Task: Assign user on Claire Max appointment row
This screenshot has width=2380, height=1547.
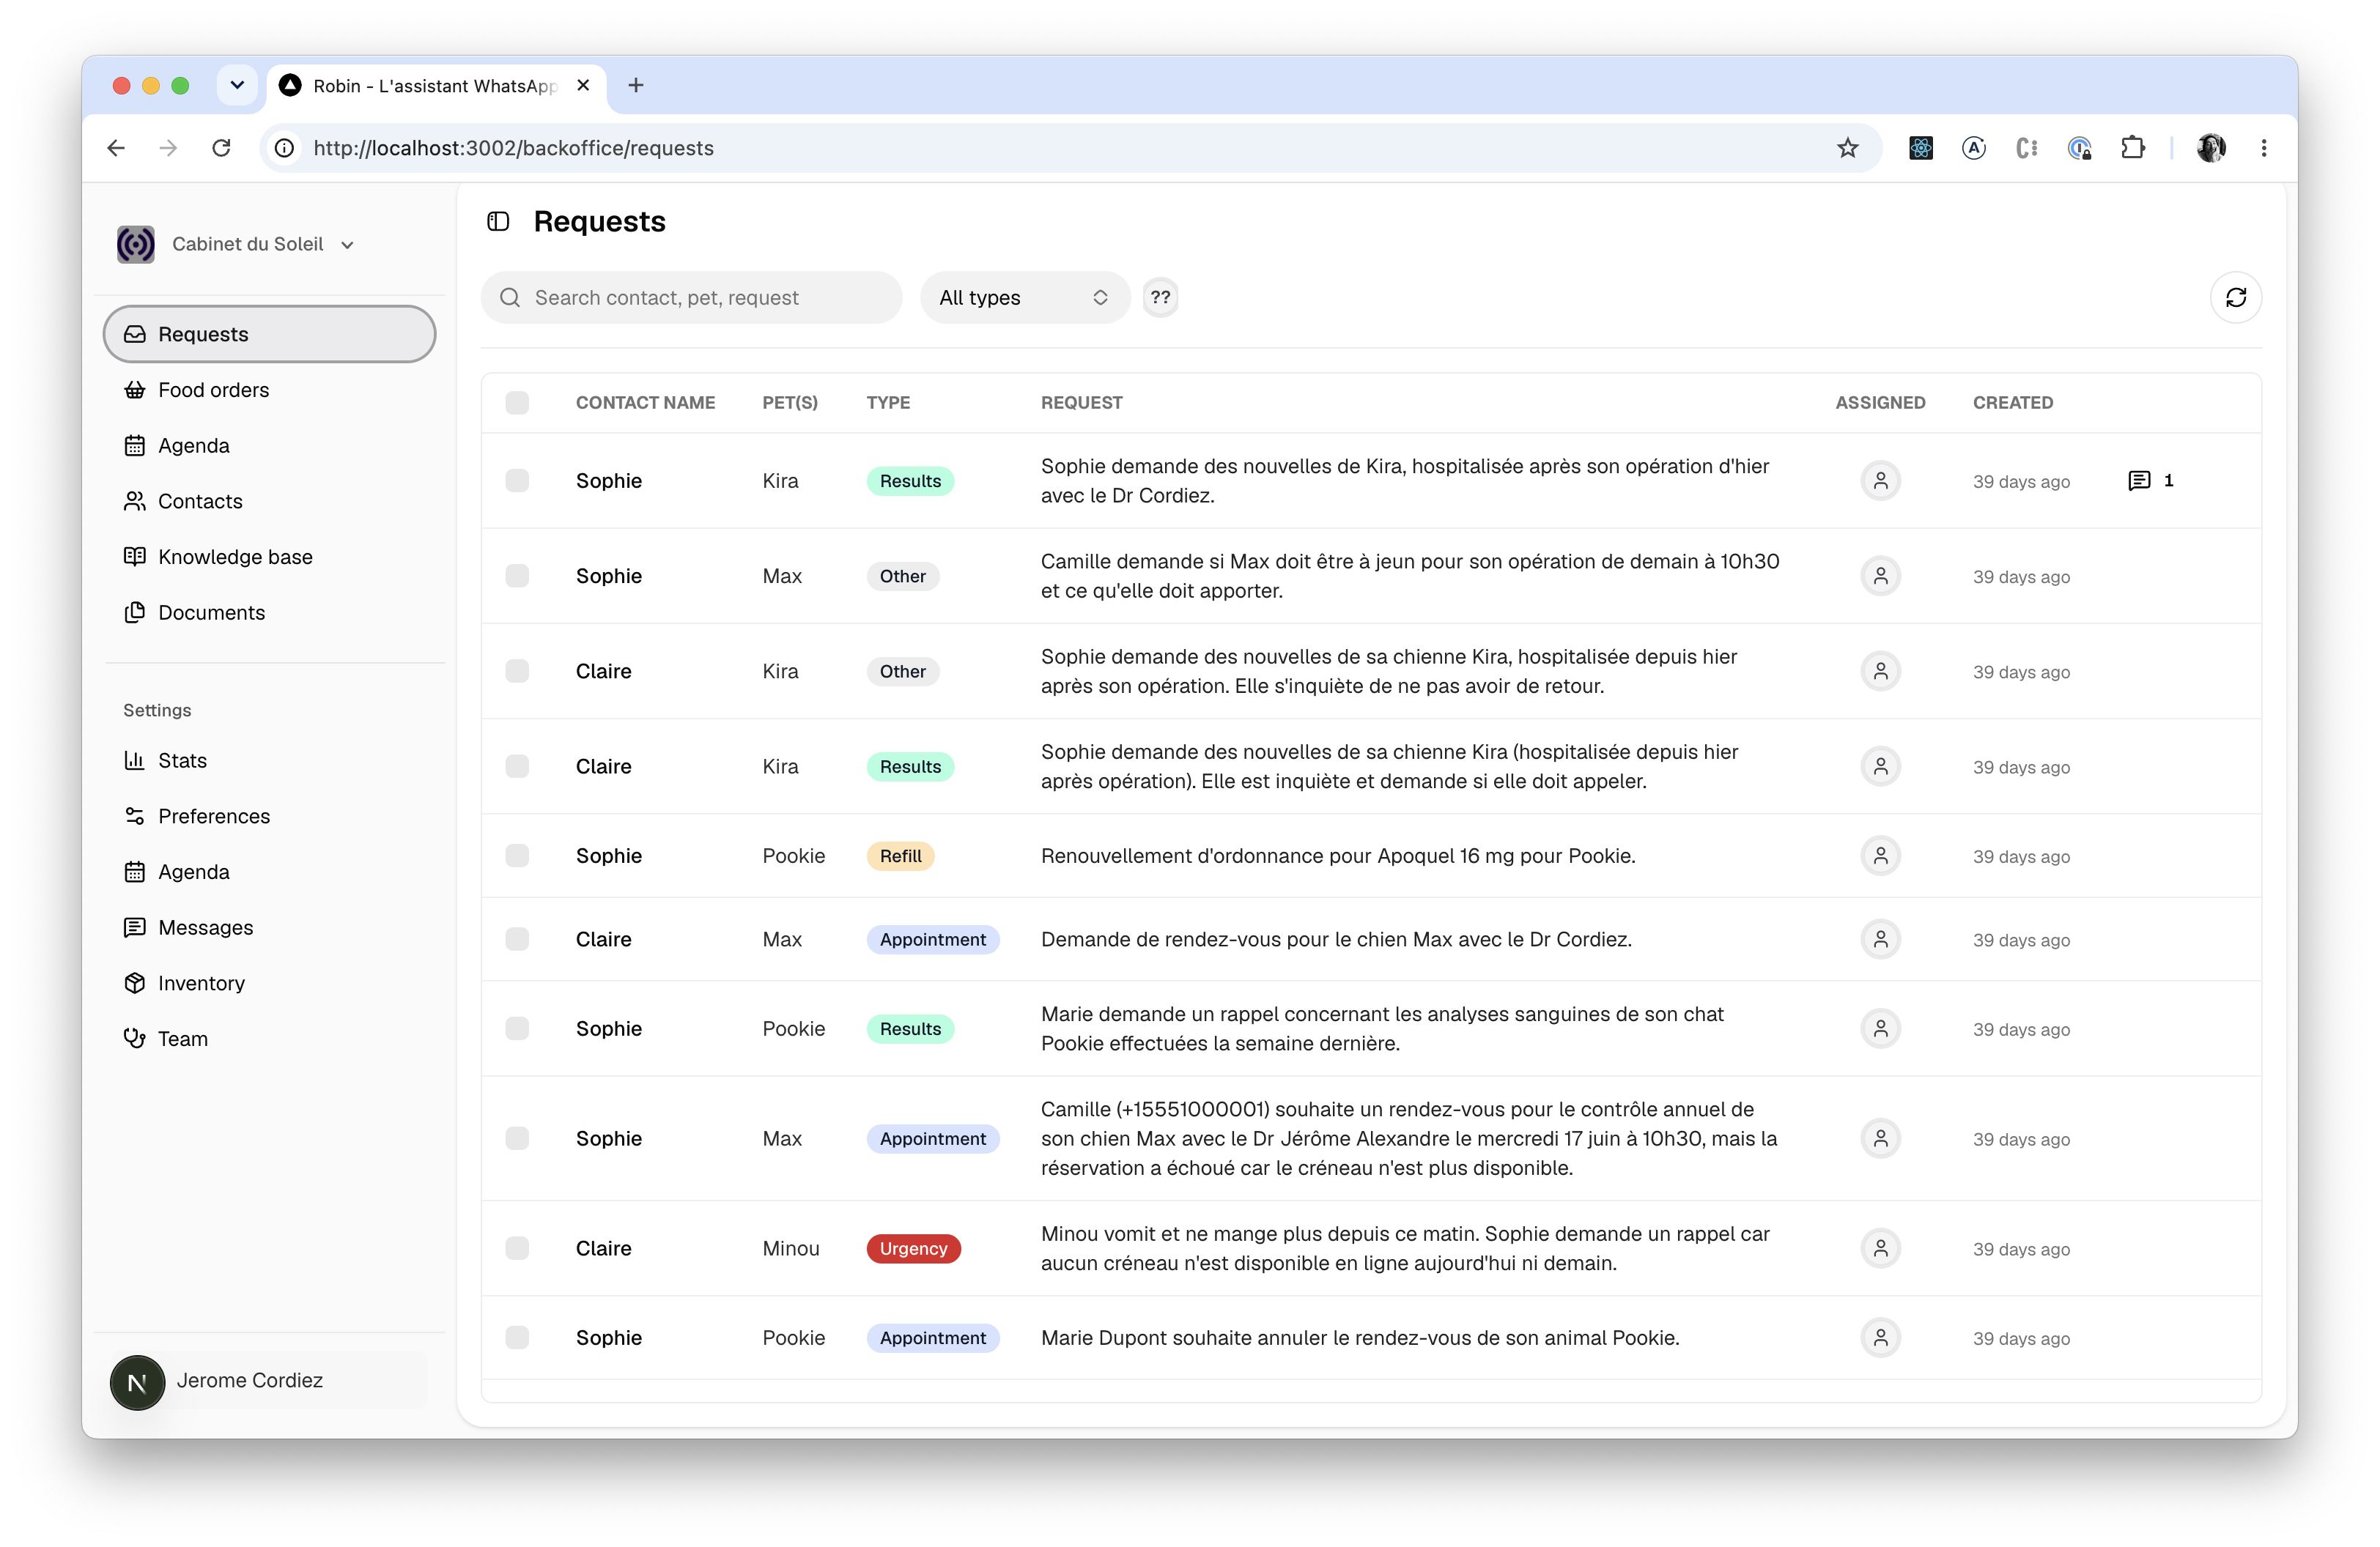Action: (x=1880, y=938)
